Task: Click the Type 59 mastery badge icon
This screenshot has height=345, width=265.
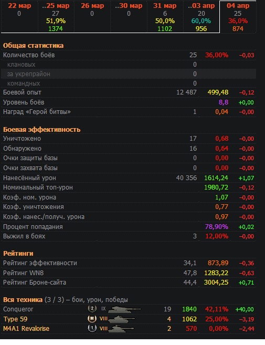Action: 92,319
